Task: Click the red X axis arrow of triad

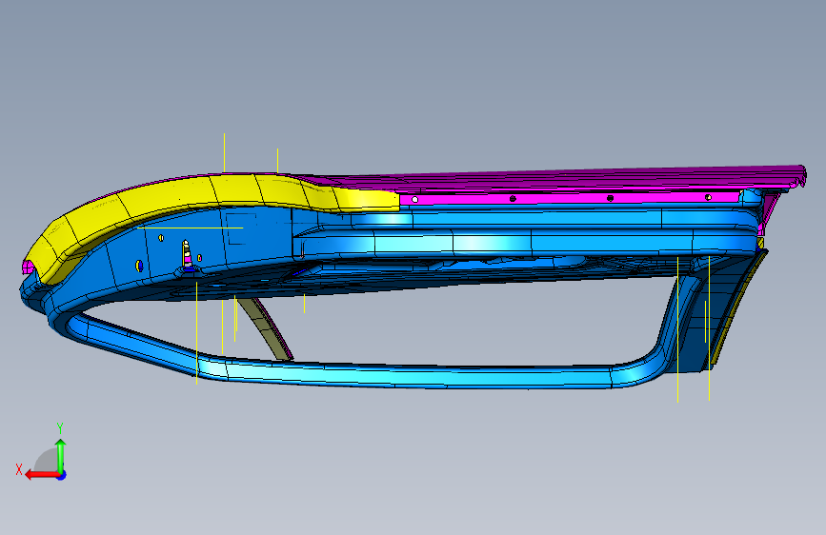Action: point(41,475)
